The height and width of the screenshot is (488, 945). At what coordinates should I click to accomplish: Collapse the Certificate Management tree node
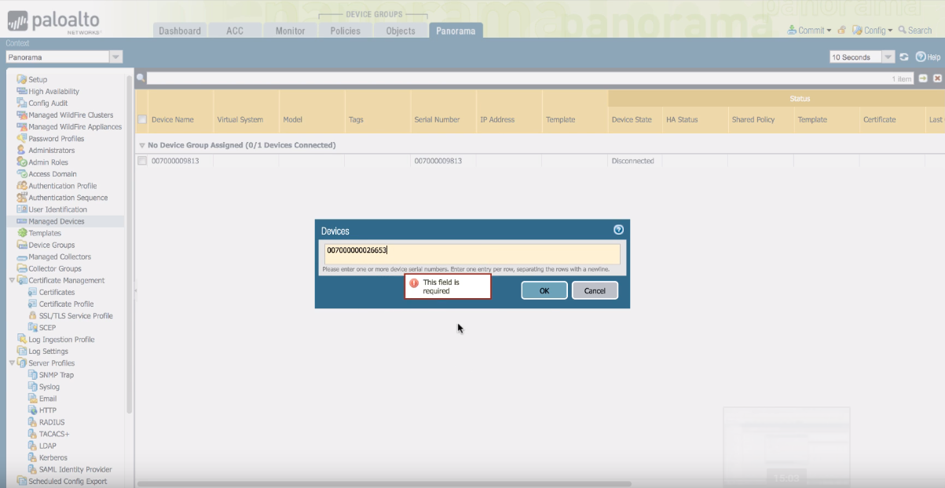click(x=12, y=280)
